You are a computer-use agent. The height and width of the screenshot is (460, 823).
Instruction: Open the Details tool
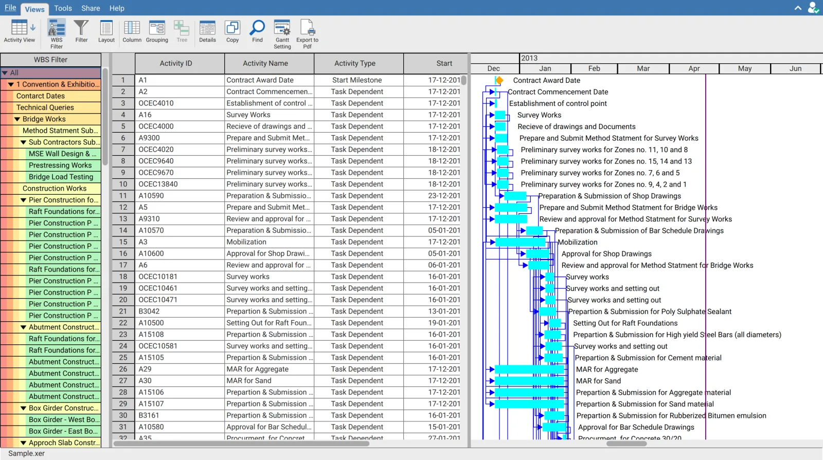coord(207,31)
